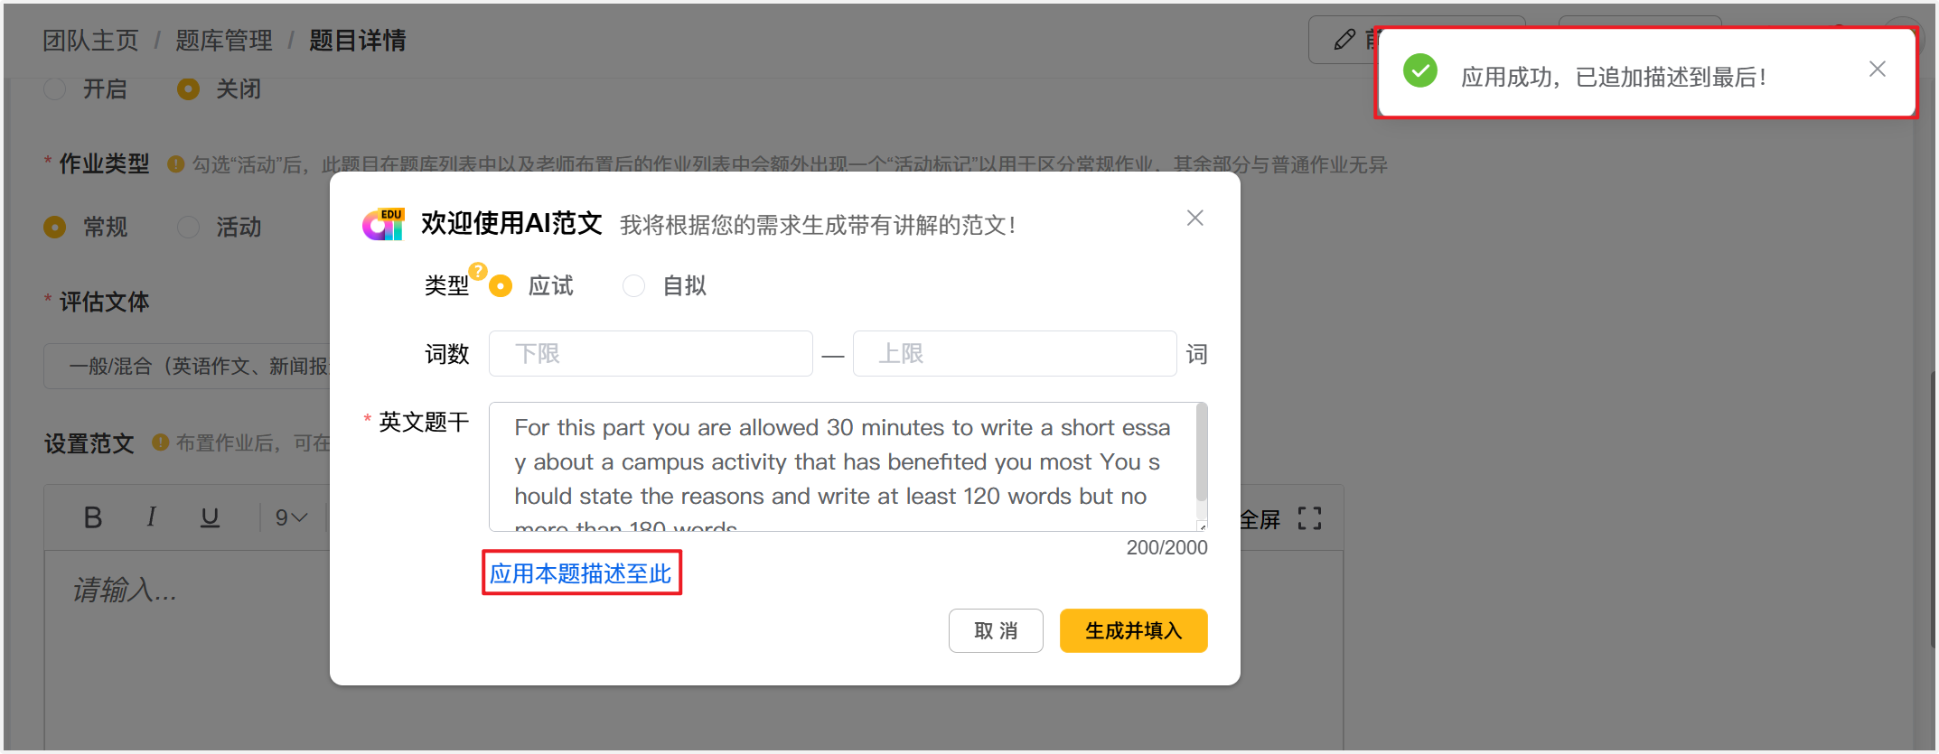Click the info icon beside 设置范文

161,442
